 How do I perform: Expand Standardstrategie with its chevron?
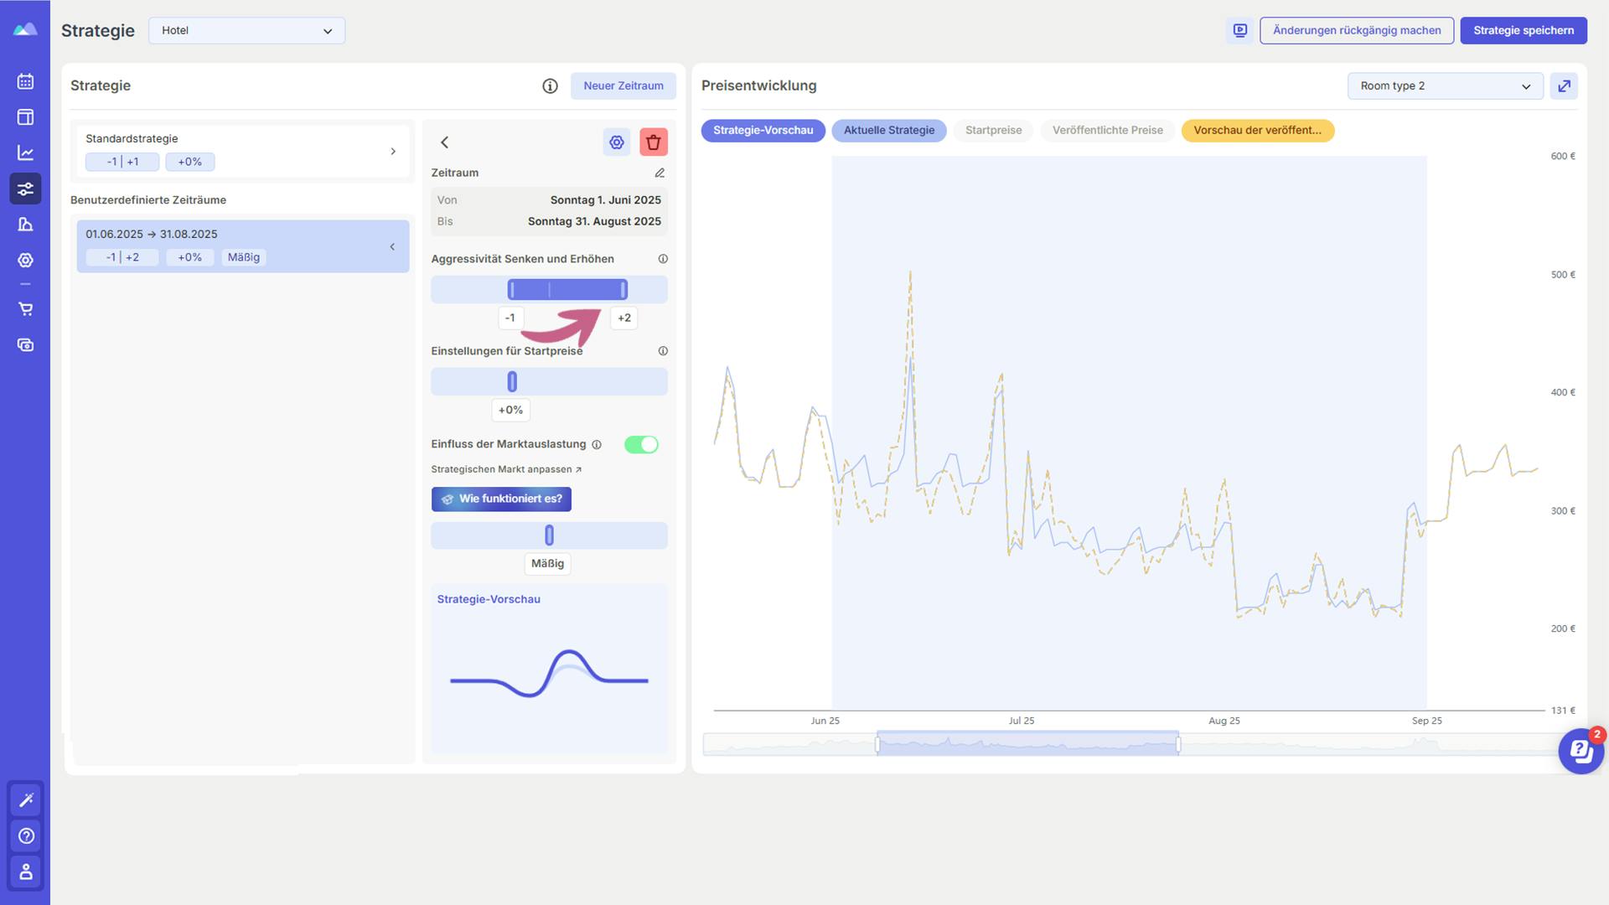(393, 152)
